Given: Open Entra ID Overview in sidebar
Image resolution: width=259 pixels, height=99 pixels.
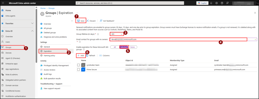Looking at the screenshot, I should (9, 36).
